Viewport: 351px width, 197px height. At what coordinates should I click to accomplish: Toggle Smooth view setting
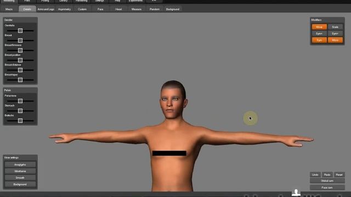(x=20, y=178)
